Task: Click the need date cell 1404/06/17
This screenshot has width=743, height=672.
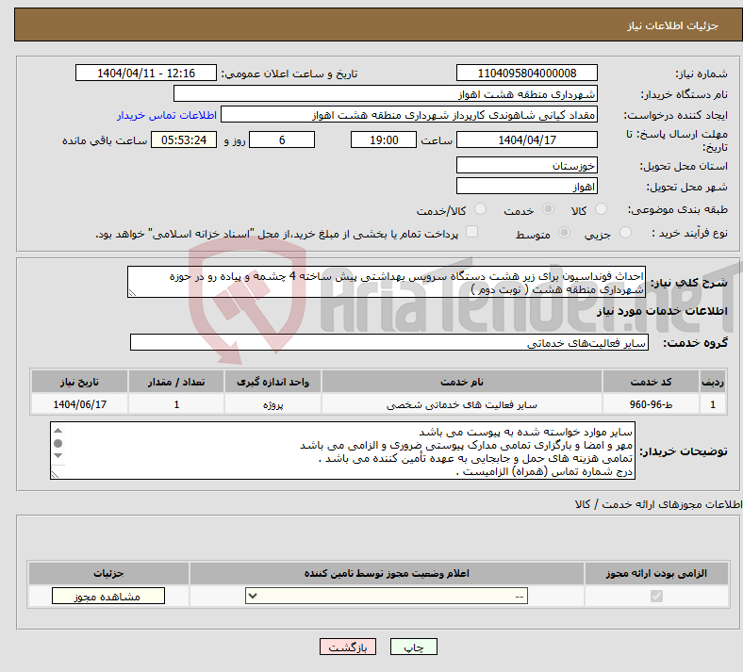Action: 79,404
